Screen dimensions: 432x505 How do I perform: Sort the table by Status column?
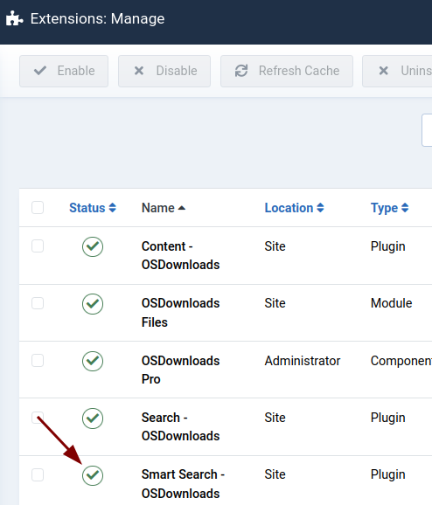pos(93,208)
